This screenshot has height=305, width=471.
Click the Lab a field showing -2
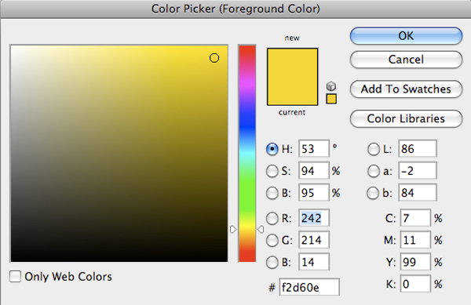tap(418, 171)
